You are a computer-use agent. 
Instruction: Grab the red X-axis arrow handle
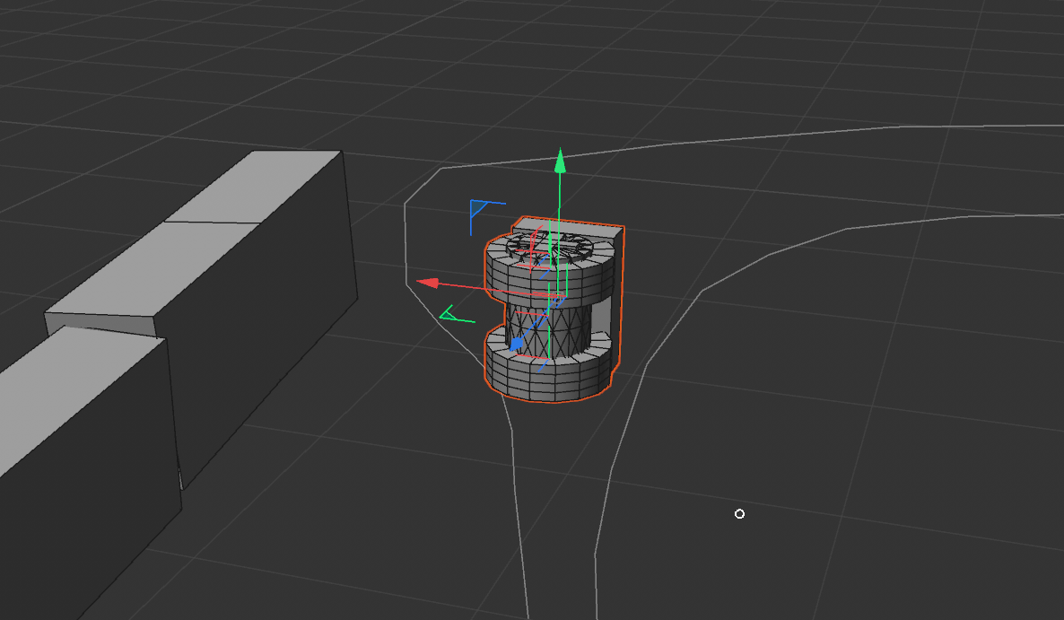(x=428, y=283)
